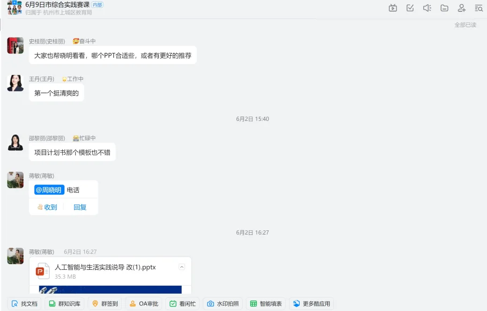Click 忙碌中 status next to 邵黎丽
Viewport: 487px width, 311px height.
84,138
